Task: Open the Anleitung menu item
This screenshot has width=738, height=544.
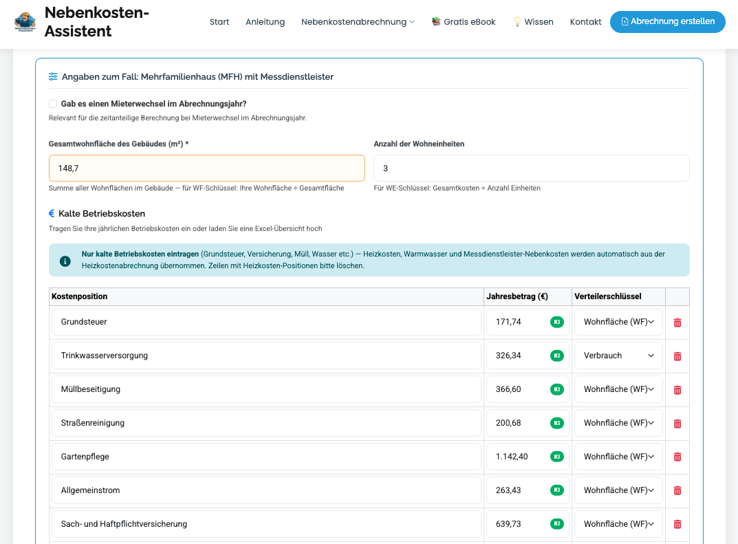Action: tap(265, 21)
